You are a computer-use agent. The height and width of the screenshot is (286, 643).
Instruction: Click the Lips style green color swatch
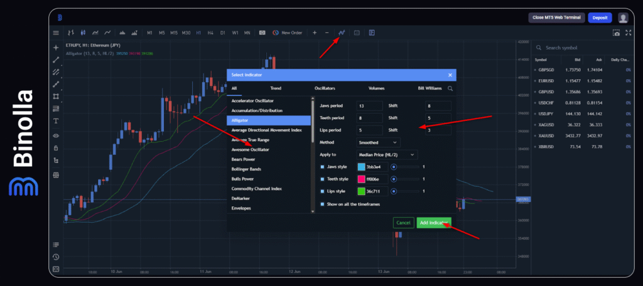pyautogui.click(x=361, y=191)
